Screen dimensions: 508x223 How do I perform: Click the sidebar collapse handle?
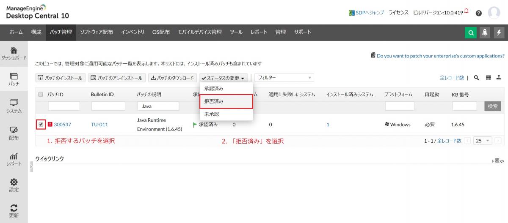tap(31, 167)
